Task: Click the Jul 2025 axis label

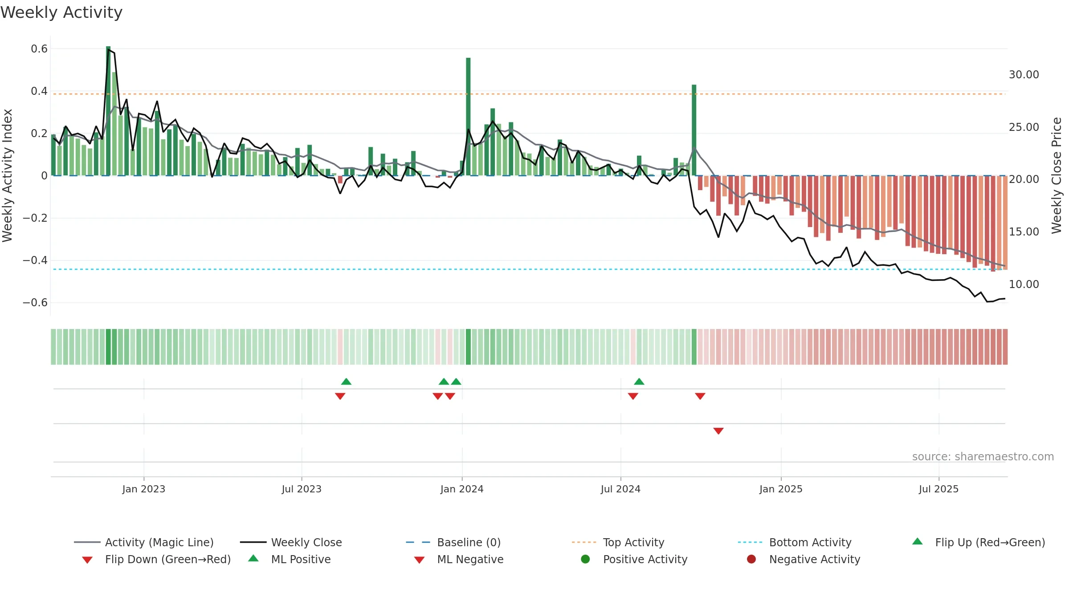Action: coord(938,489)
